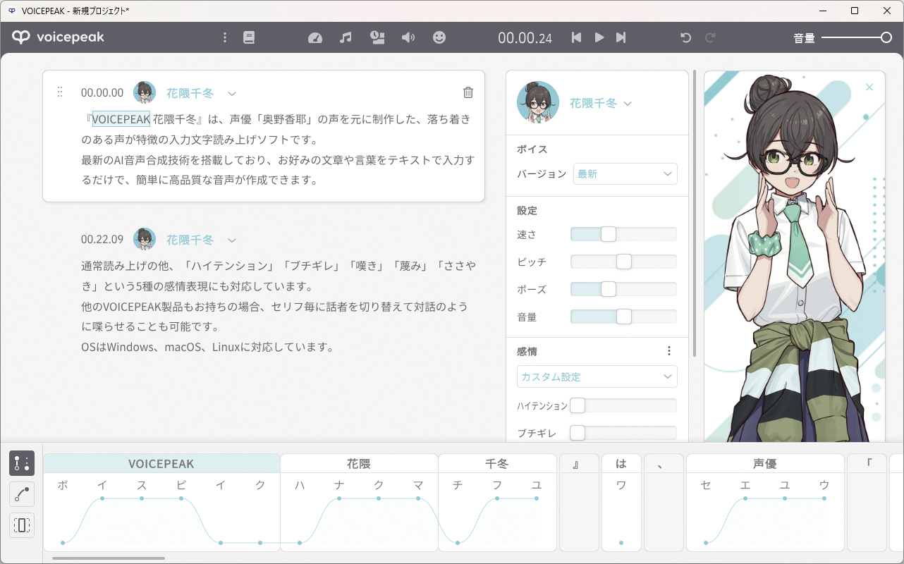Click the accent point for セ
904x564 pixels.
point(706,543)
